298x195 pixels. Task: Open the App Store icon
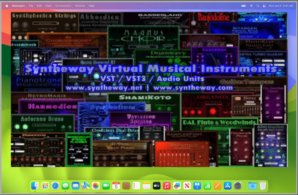227,186
